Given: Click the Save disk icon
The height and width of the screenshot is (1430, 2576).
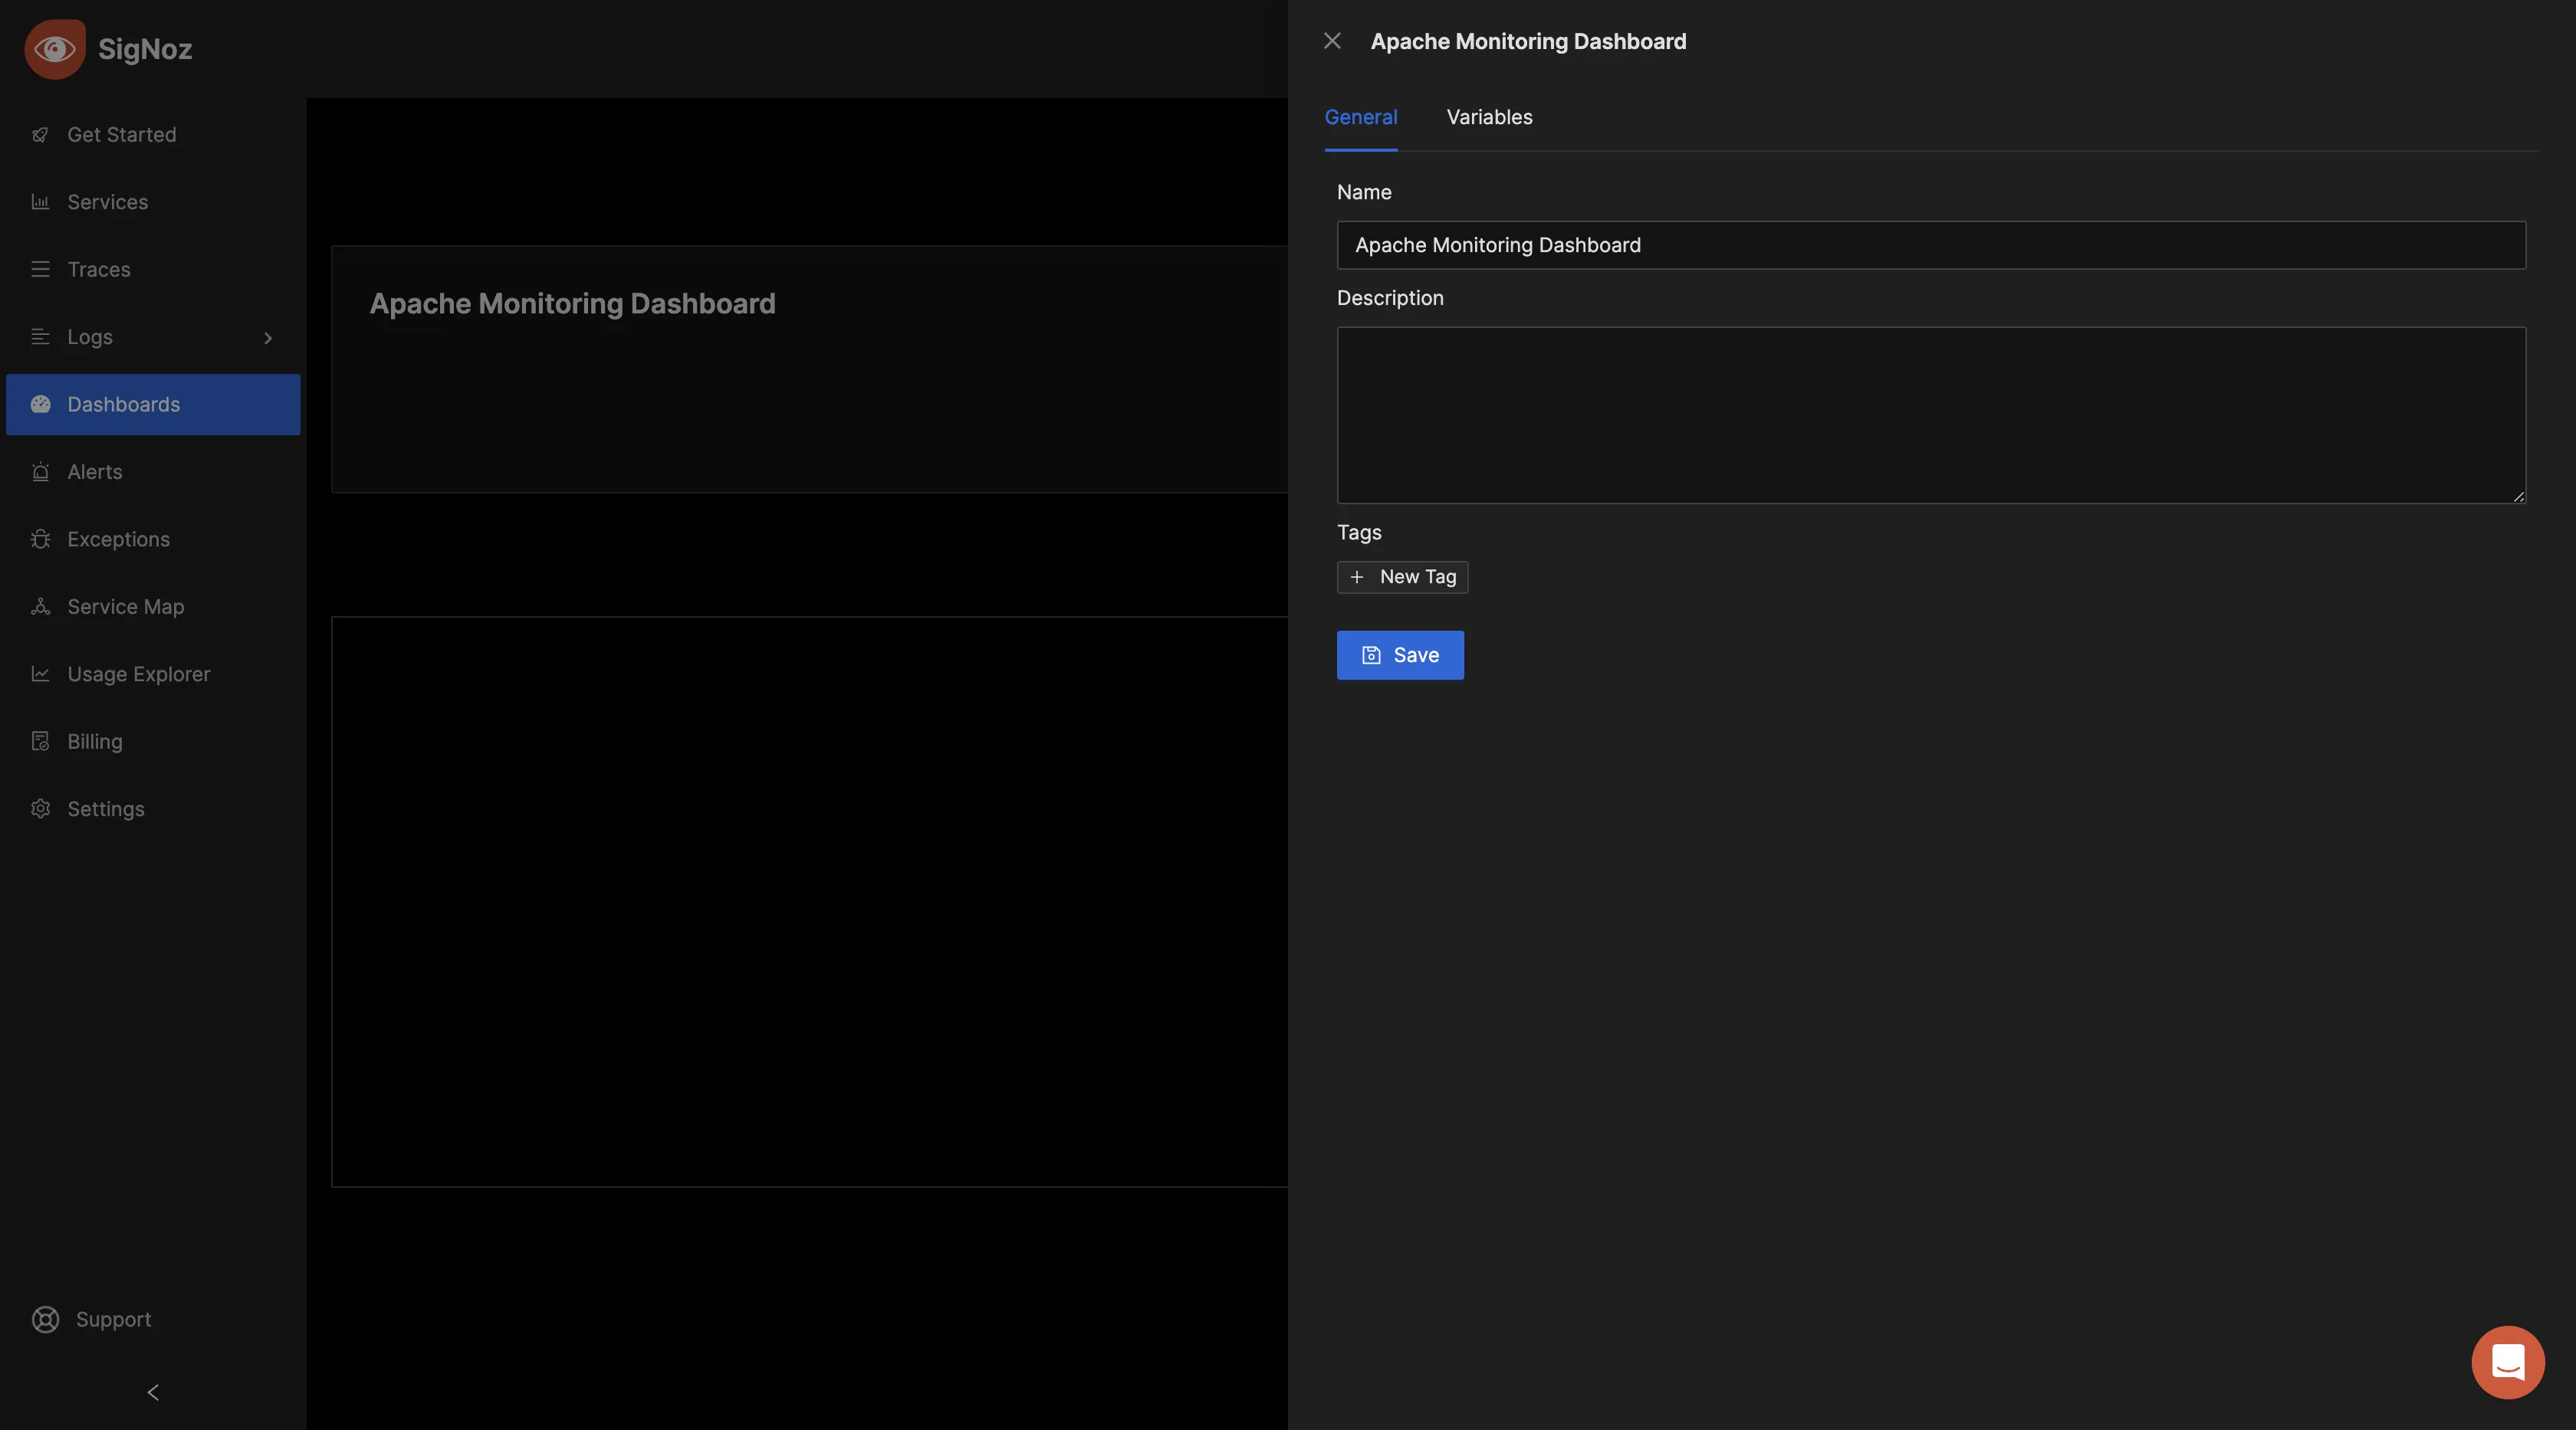Looking at the screenshot, I should coord(1371,654).
